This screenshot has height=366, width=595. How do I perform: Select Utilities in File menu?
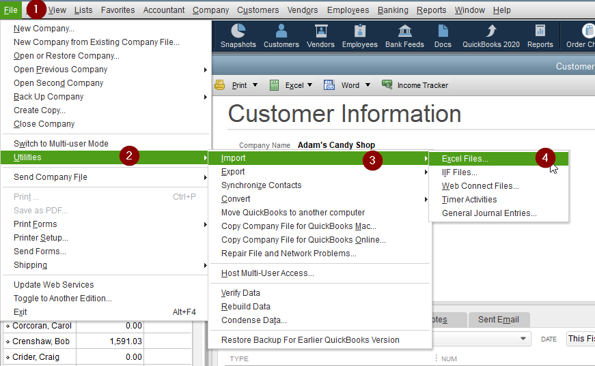tap(105, 157)
